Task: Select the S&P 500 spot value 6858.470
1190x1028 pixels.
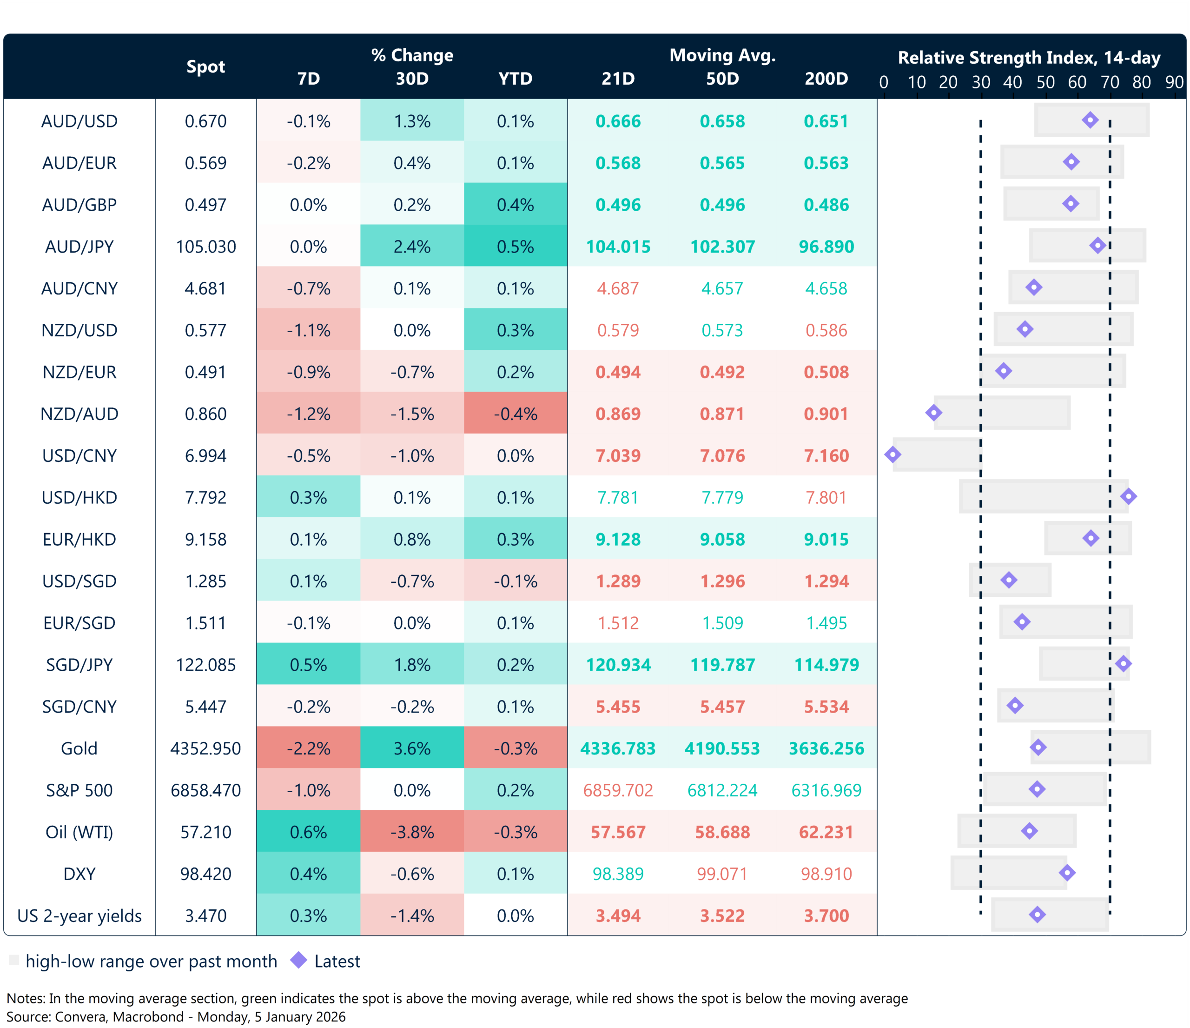Action: click(205, 790)
